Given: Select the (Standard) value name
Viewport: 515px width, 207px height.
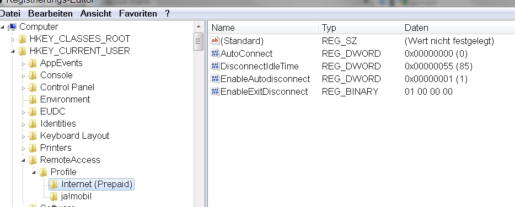Looking at the screenshot, I should 242,41.
